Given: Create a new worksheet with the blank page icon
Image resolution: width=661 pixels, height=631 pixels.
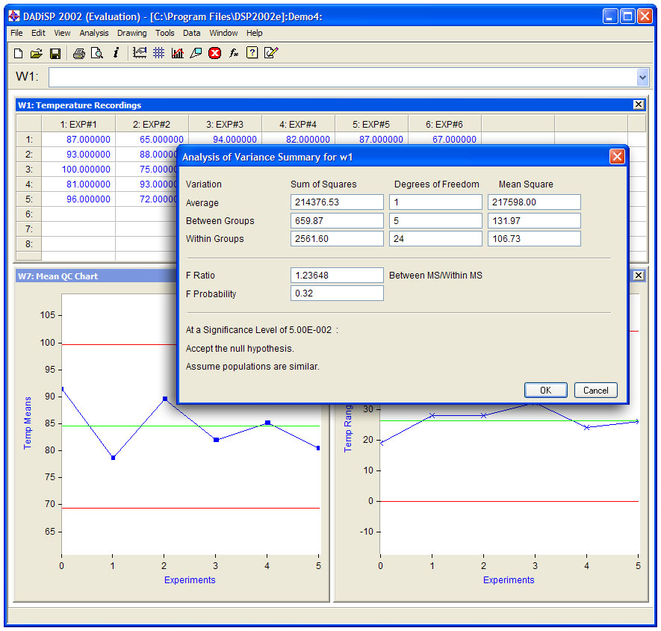Looking at the screenshot, I should (x=18, y=54).
